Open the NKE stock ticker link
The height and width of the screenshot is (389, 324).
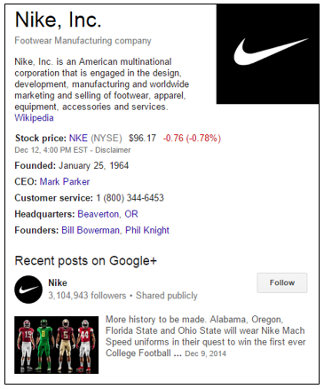pyautogui.click(x=78, y=138)
